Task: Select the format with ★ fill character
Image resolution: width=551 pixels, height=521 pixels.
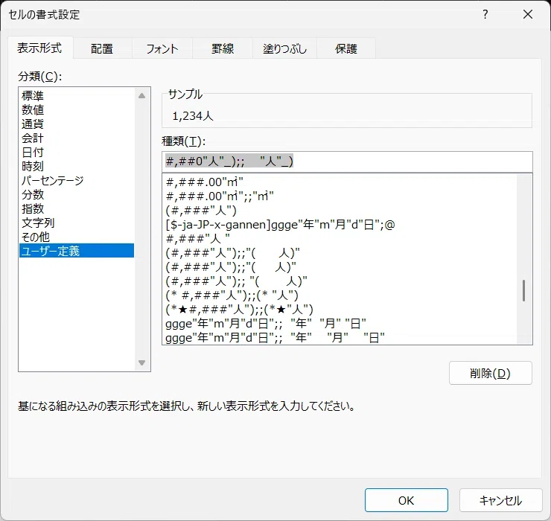Action: click(x=340, y=309)
